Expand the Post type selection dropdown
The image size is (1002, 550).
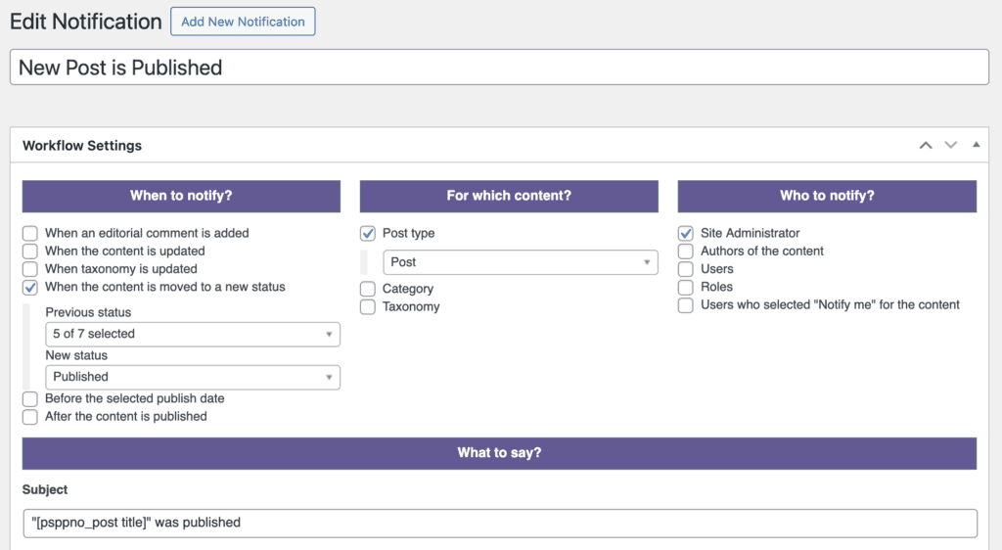click(521, 262)
